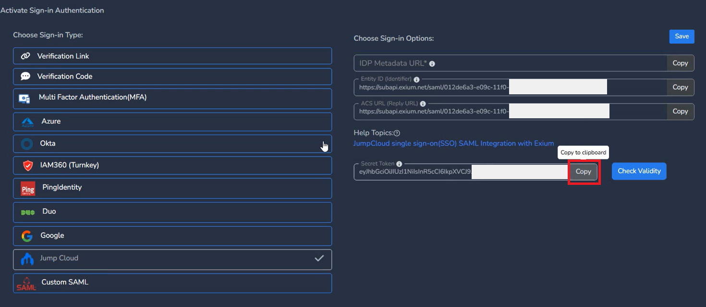Select Jump Cloud sign-in type
This screenshot has height=307, width=706.
(x=172, y=259)
